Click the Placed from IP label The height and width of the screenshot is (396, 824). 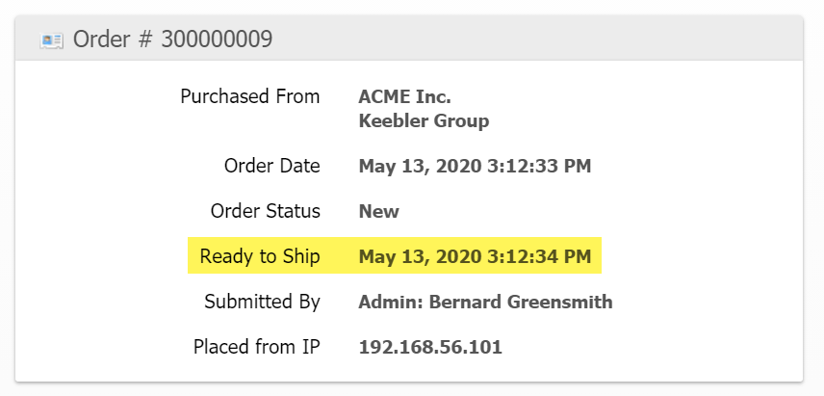click(x=256, y=347)
